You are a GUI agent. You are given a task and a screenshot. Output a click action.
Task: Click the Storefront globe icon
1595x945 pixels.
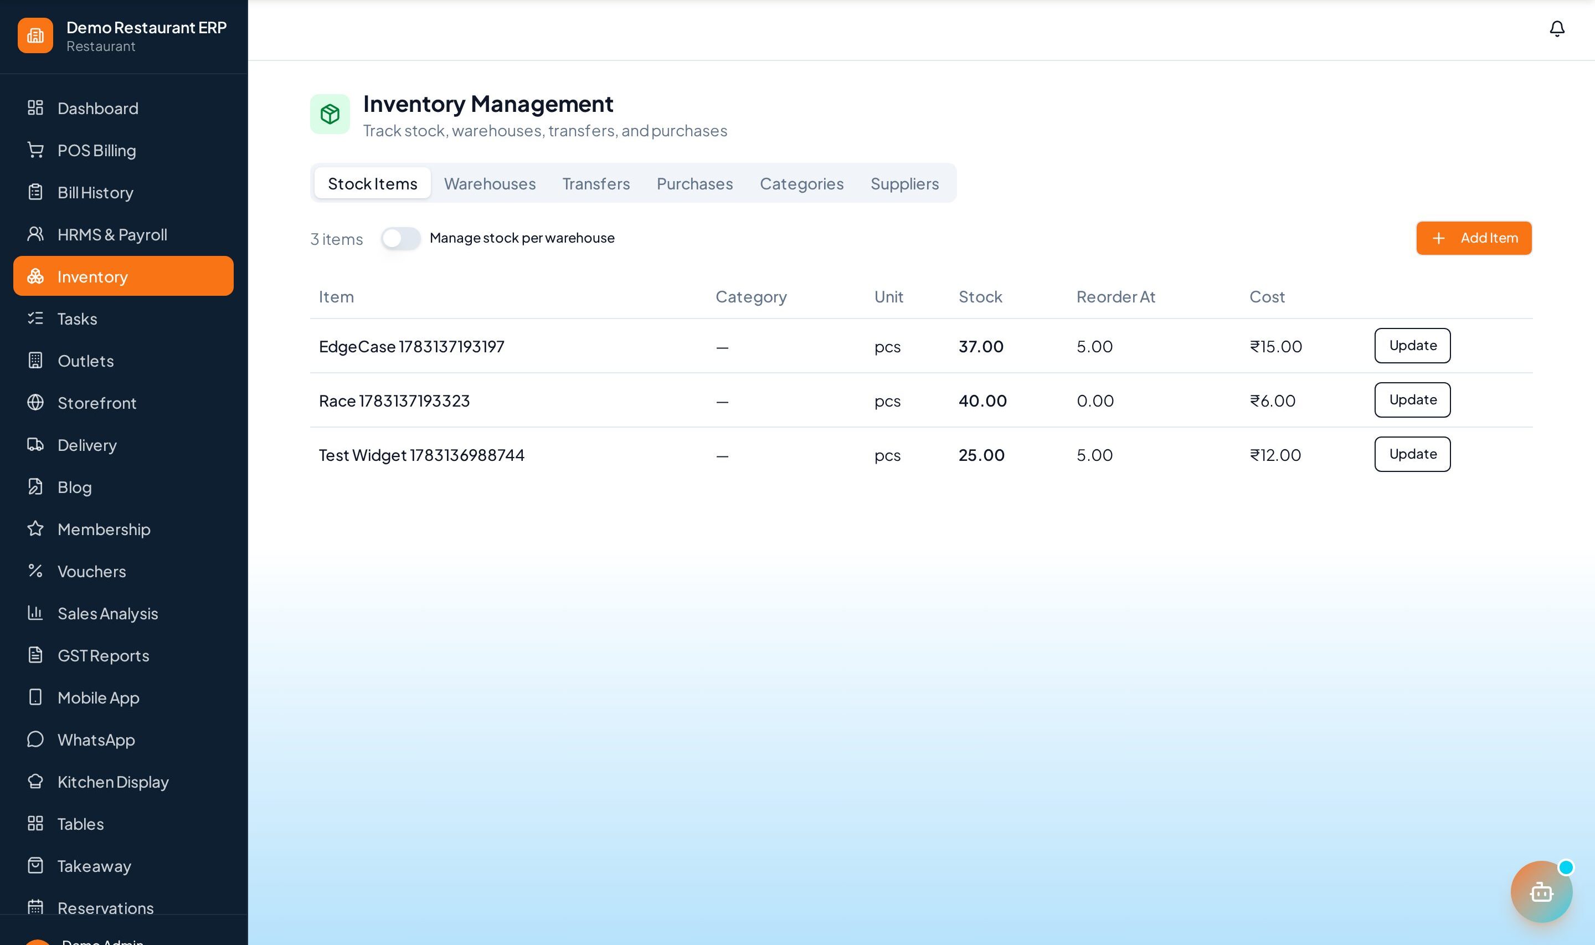[35, 403]
